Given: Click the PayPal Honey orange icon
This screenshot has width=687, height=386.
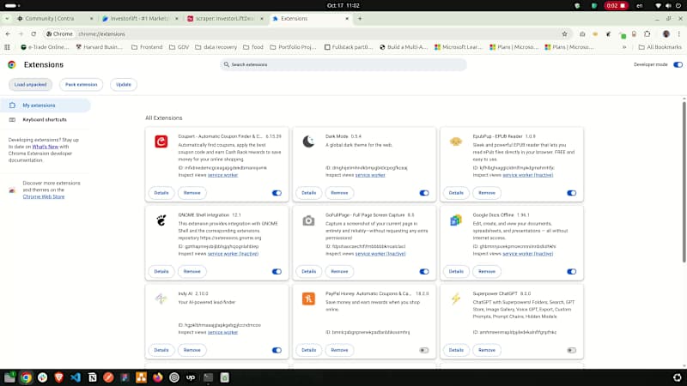Looking at the screenshot, I should (308, 299).
